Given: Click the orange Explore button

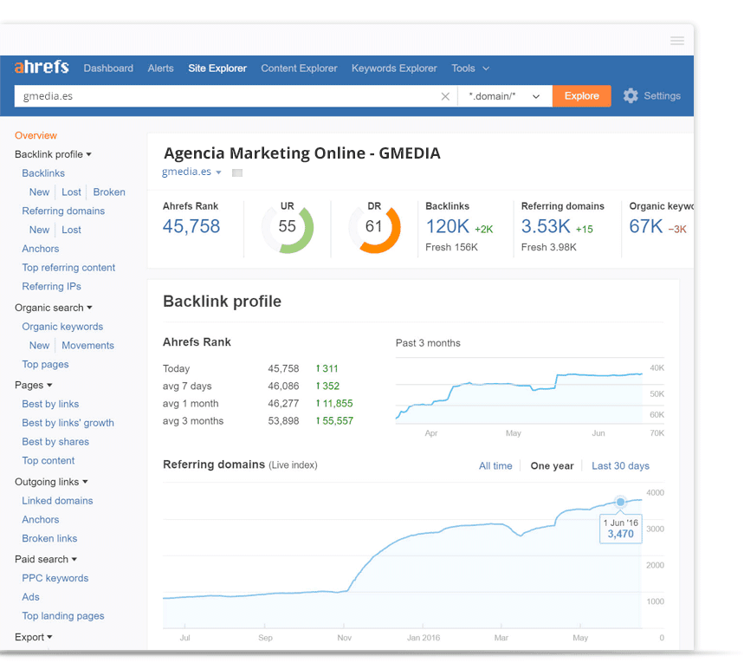Looking at the screenshot, I should pos(582,96).
